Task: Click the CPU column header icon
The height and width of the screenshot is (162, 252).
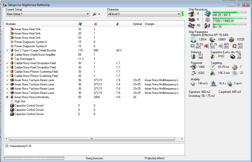Action: (x=80, y=24)
